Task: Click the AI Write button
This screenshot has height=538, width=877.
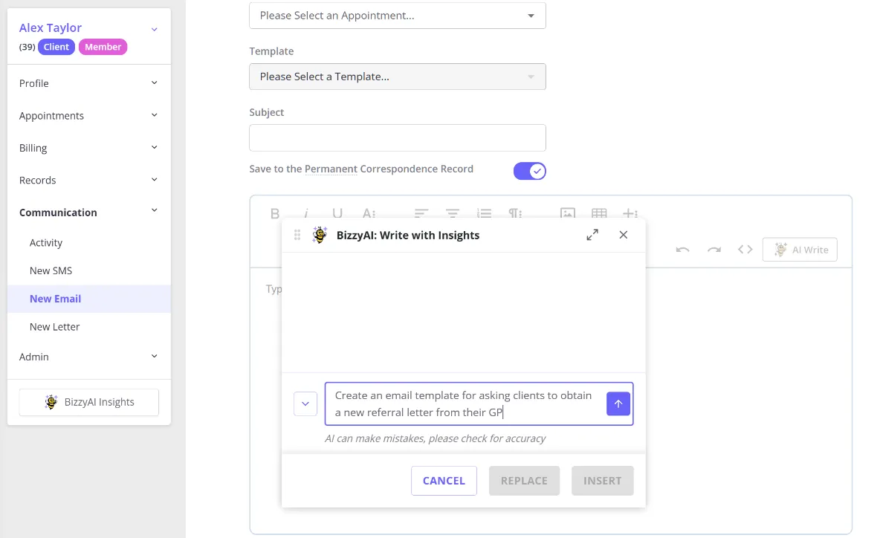Action: pyautogui.click(x=800, y=250)
